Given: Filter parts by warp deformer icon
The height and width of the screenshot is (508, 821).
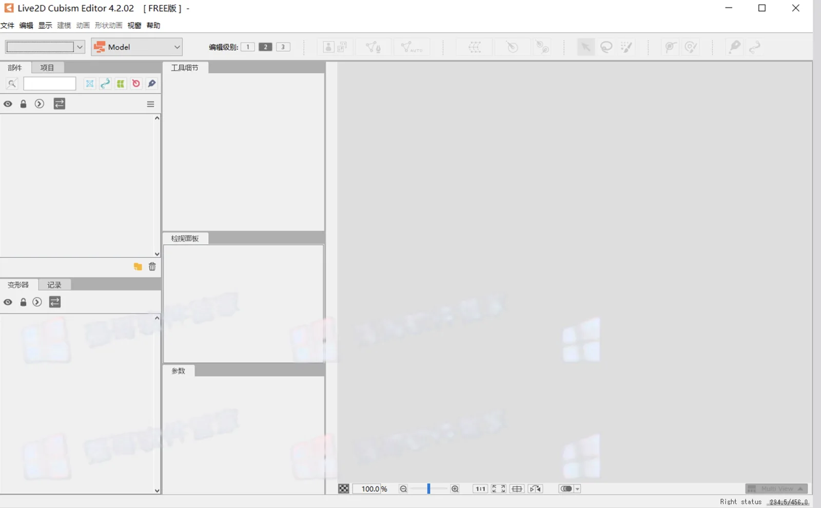Looking at the screenshot, I should 90,84.
